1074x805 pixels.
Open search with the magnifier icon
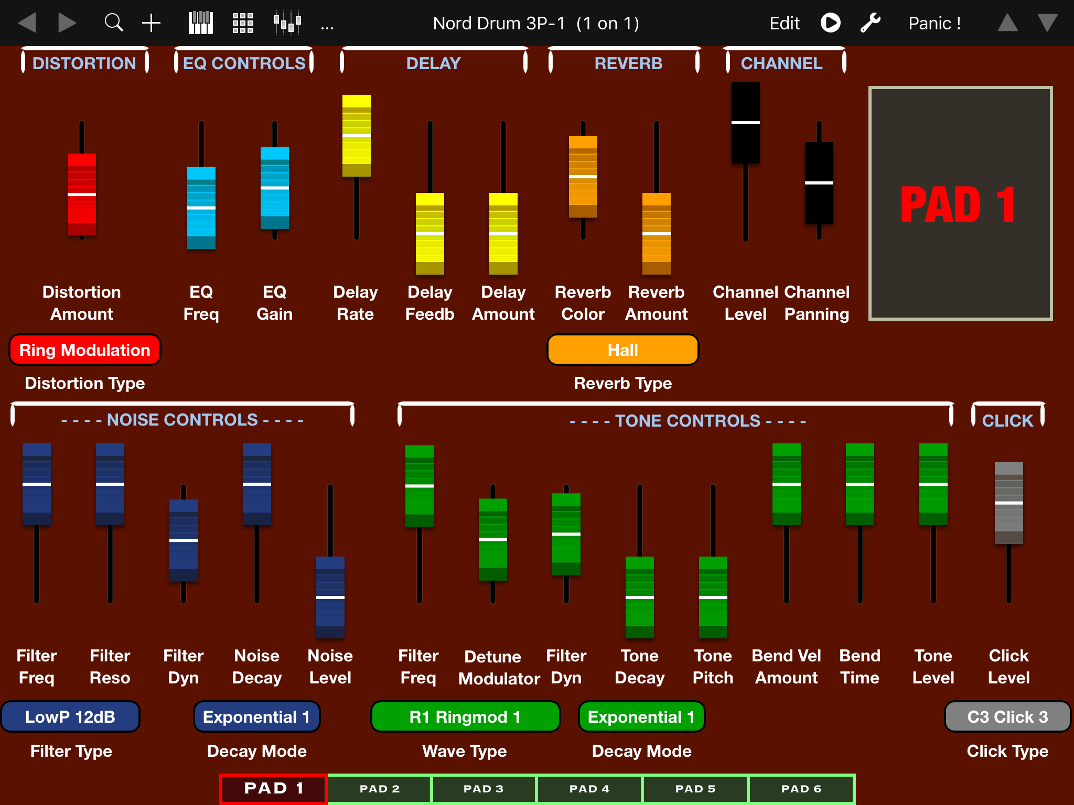pyautogui.click(x=113, y=23)
